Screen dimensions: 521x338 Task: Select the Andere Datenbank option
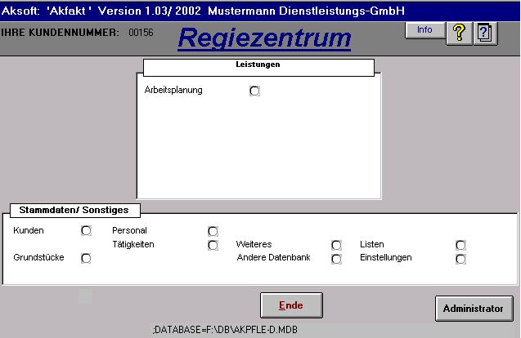336,259
